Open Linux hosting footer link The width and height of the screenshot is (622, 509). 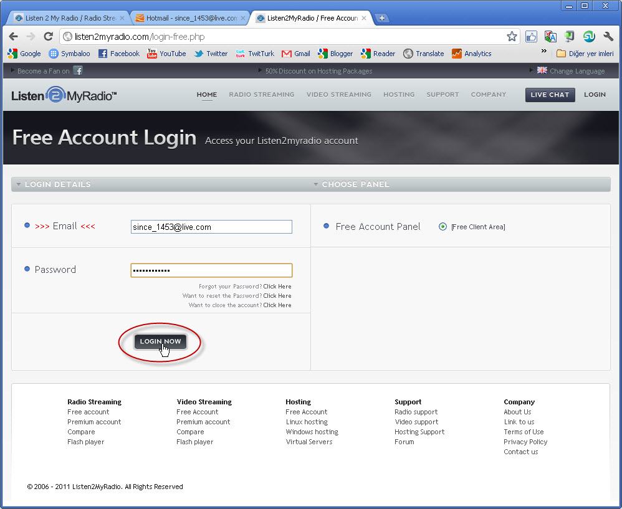pos(307,422)
